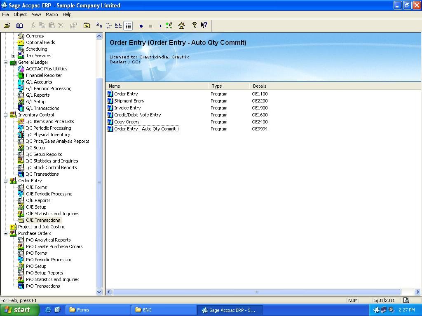Open the macro edit toolbar icon
This screenshot has width=422, height=316.
click(x=169, y=26)
